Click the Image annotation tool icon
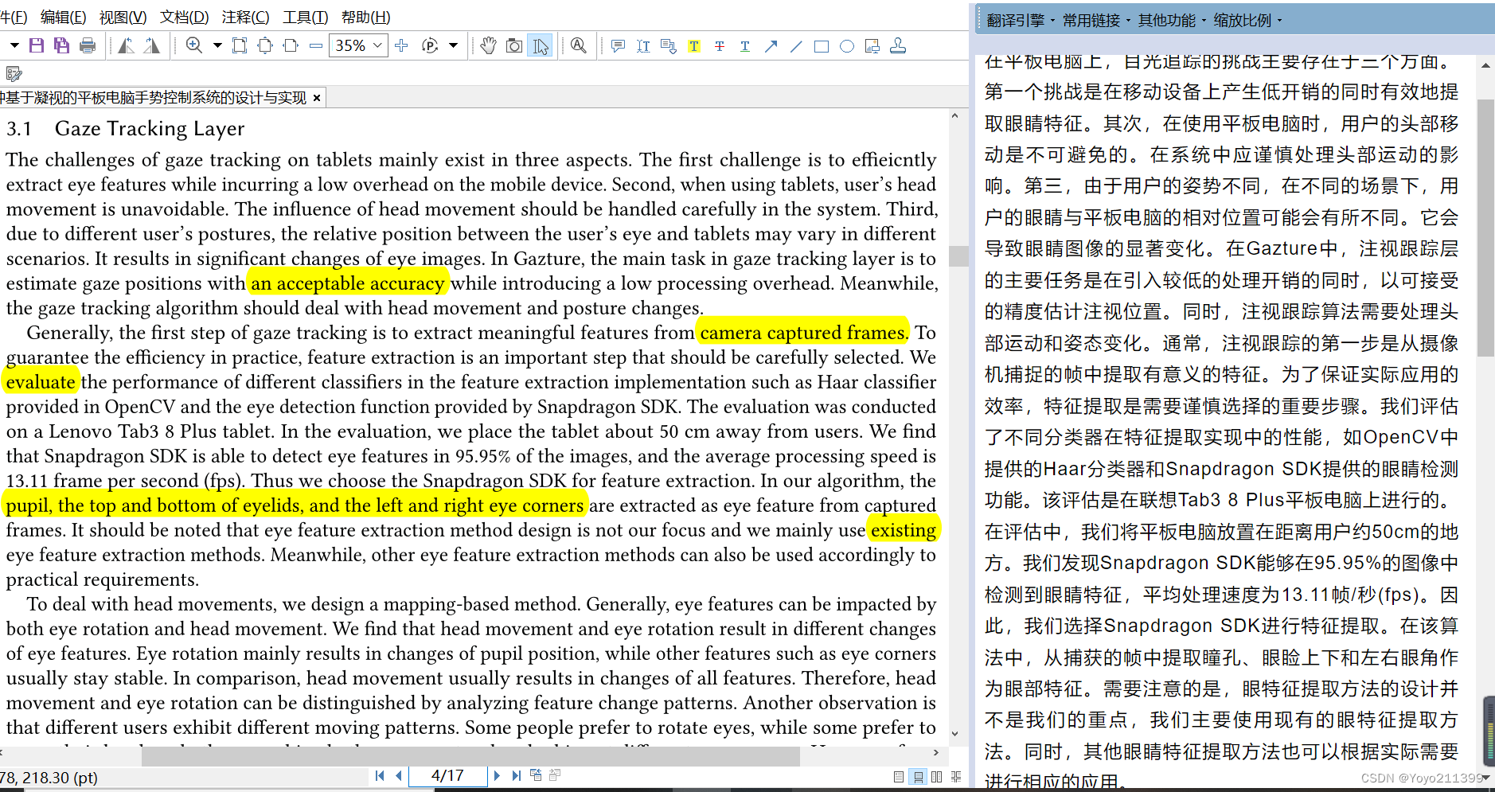 point(872,46)
